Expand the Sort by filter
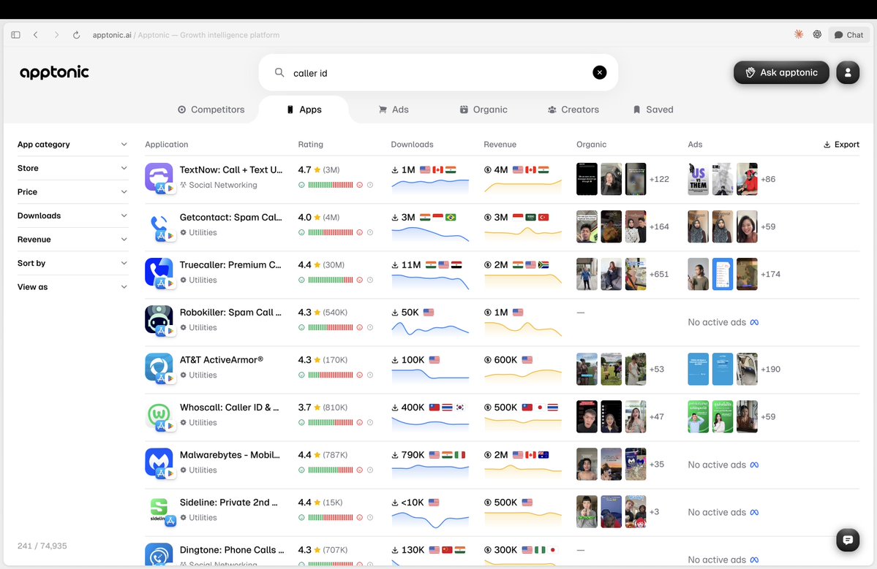 72,263
